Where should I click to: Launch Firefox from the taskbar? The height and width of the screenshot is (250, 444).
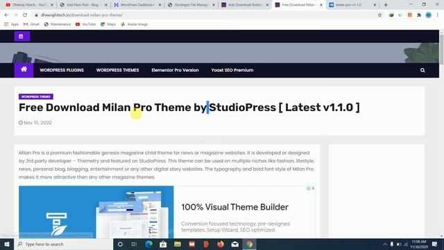click(221, 244)
